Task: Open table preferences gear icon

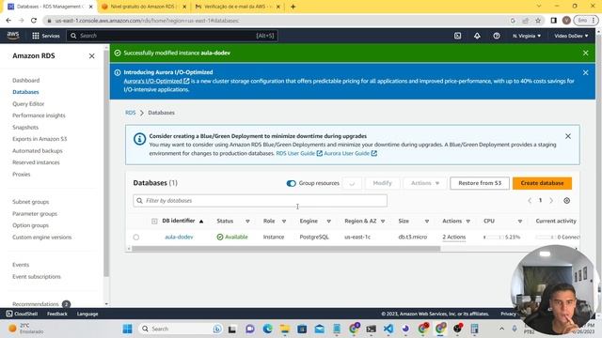Action: (x=566, y=200)
